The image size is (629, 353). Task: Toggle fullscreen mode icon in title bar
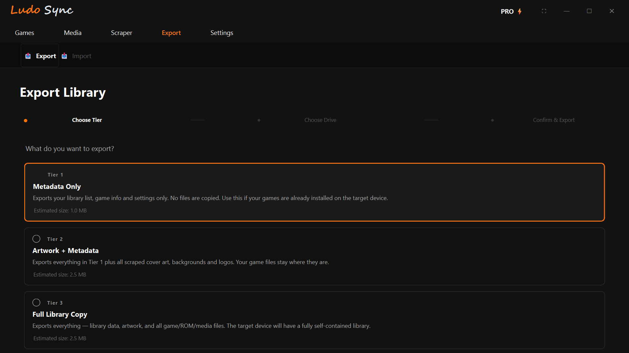(x=544, y=11)
